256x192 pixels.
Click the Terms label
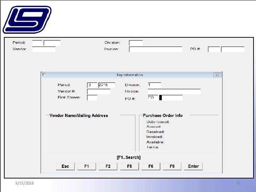click(x=153, y=147)
